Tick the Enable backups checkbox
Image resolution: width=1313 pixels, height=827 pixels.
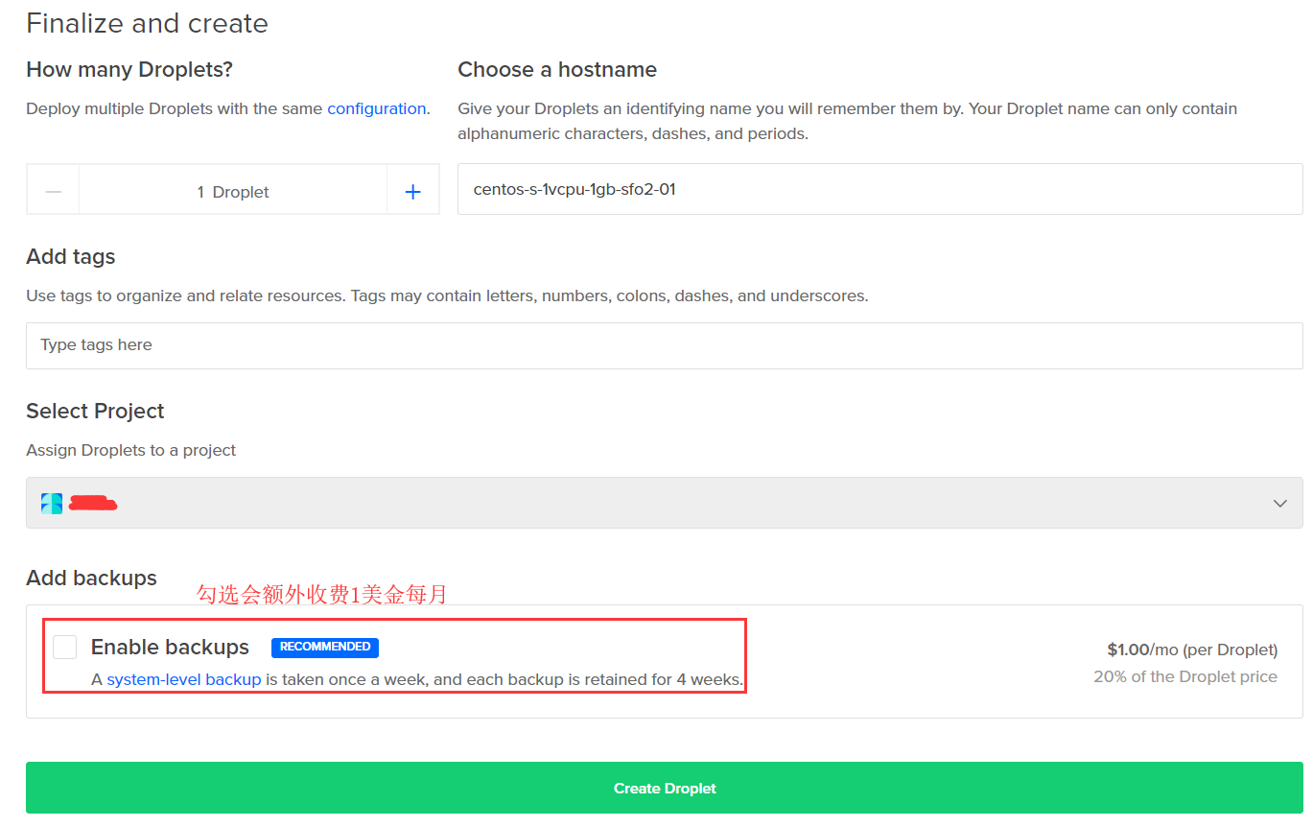coord(65,648)
